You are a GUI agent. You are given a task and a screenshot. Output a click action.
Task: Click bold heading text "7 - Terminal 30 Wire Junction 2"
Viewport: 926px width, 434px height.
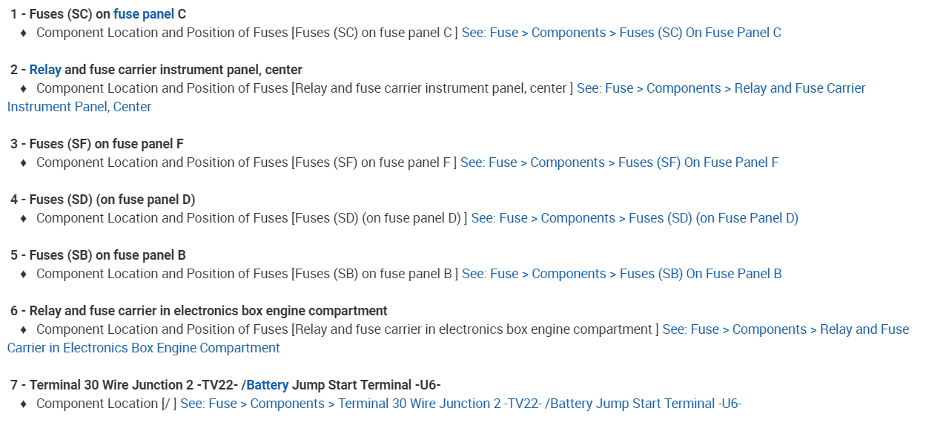click(126, 385)
